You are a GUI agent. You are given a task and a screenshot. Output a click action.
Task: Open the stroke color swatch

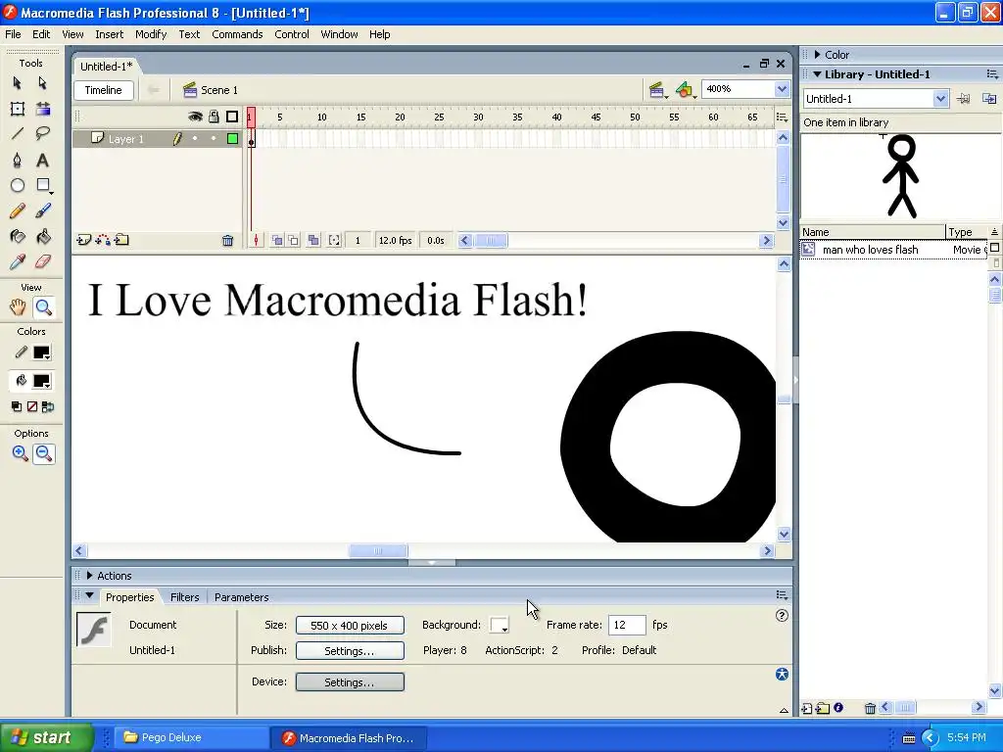(42, 352)
